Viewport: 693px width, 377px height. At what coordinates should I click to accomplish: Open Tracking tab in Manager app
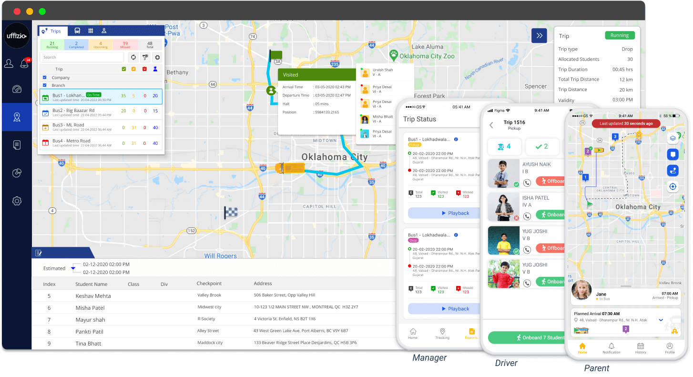pos(442,334)
